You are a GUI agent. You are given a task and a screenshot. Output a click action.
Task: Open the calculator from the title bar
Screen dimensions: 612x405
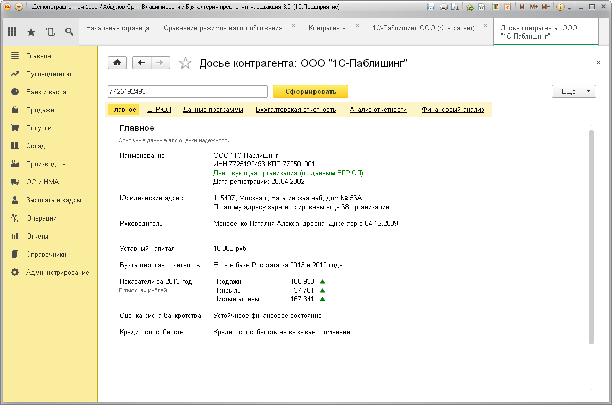(495, 7)
